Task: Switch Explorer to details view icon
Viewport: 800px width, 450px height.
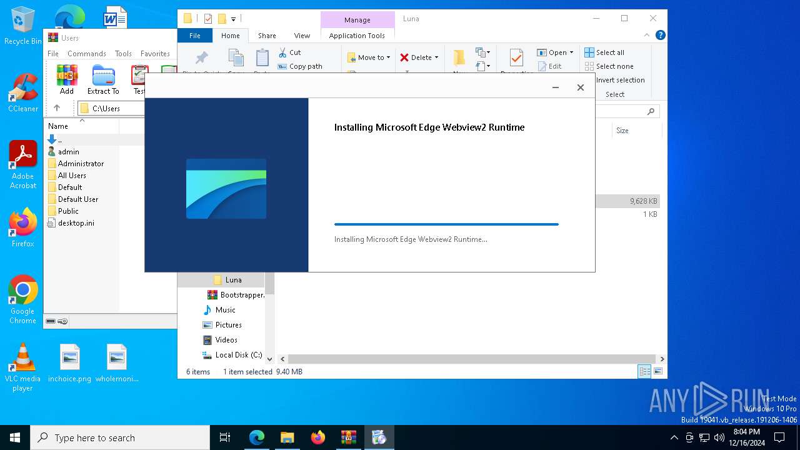Action: tap(644, 371)
